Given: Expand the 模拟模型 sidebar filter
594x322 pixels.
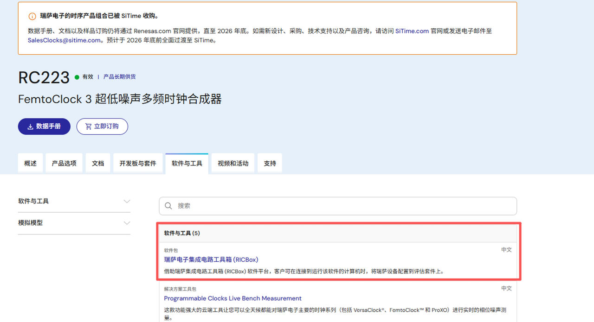Looking at the screenshot, I should pyautogui.click(x=74, y=223).
